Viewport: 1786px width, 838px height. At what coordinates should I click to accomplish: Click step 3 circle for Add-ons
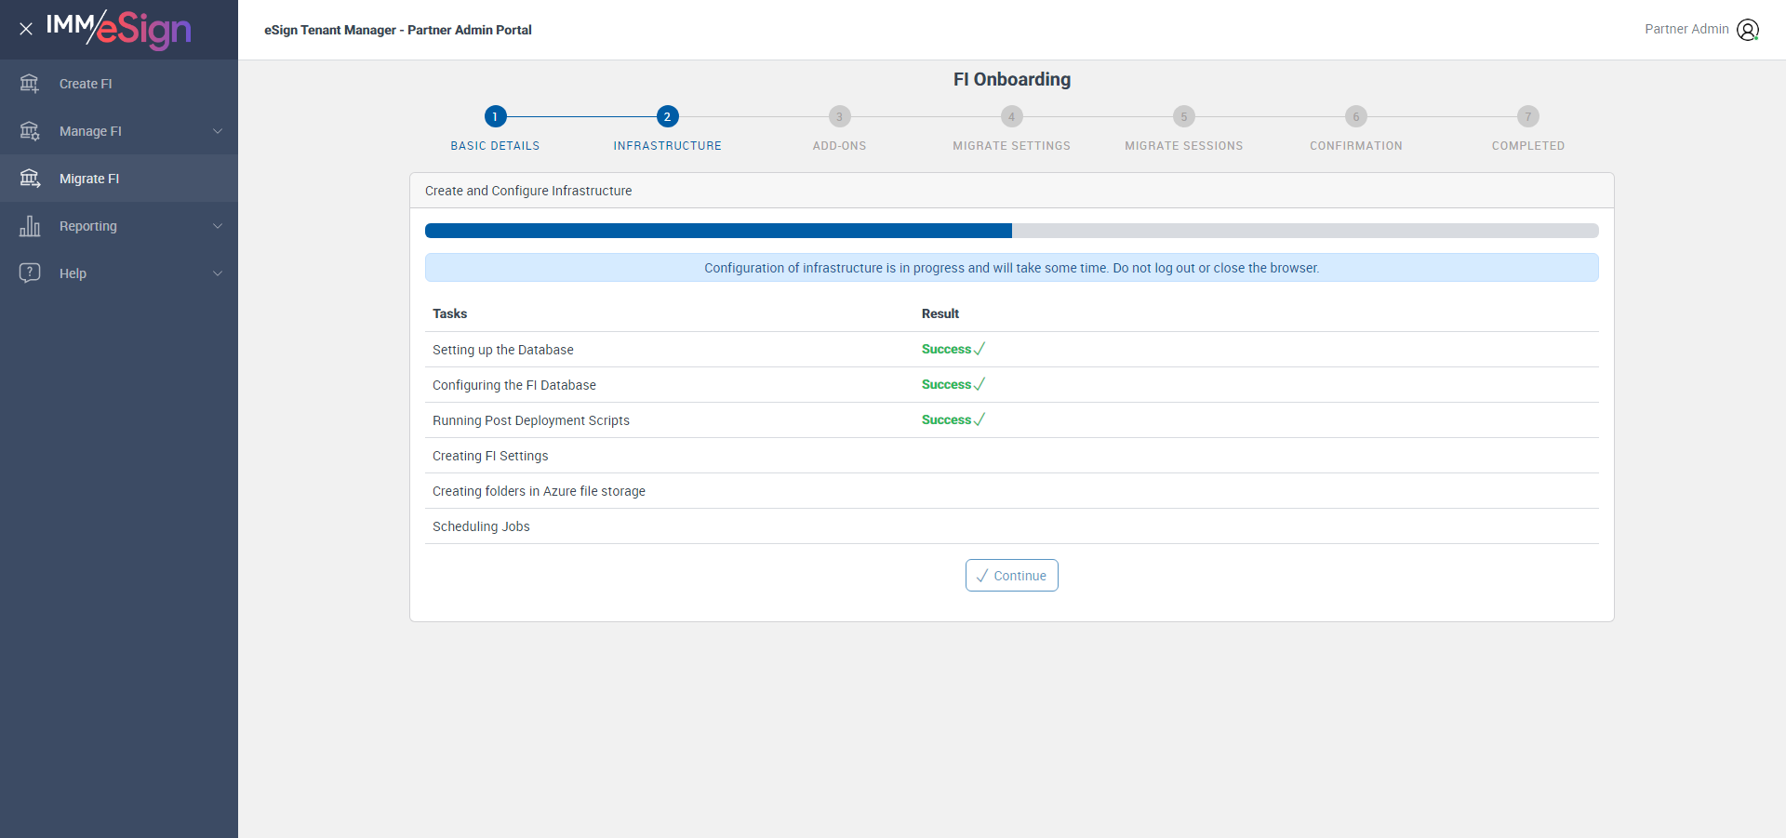[x=840, y=116]
